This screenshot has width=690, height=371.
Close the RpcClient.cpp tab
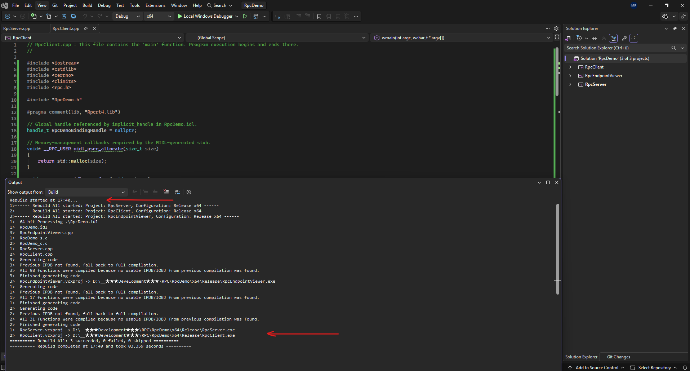pyautogui.click(x=94, y=28)
